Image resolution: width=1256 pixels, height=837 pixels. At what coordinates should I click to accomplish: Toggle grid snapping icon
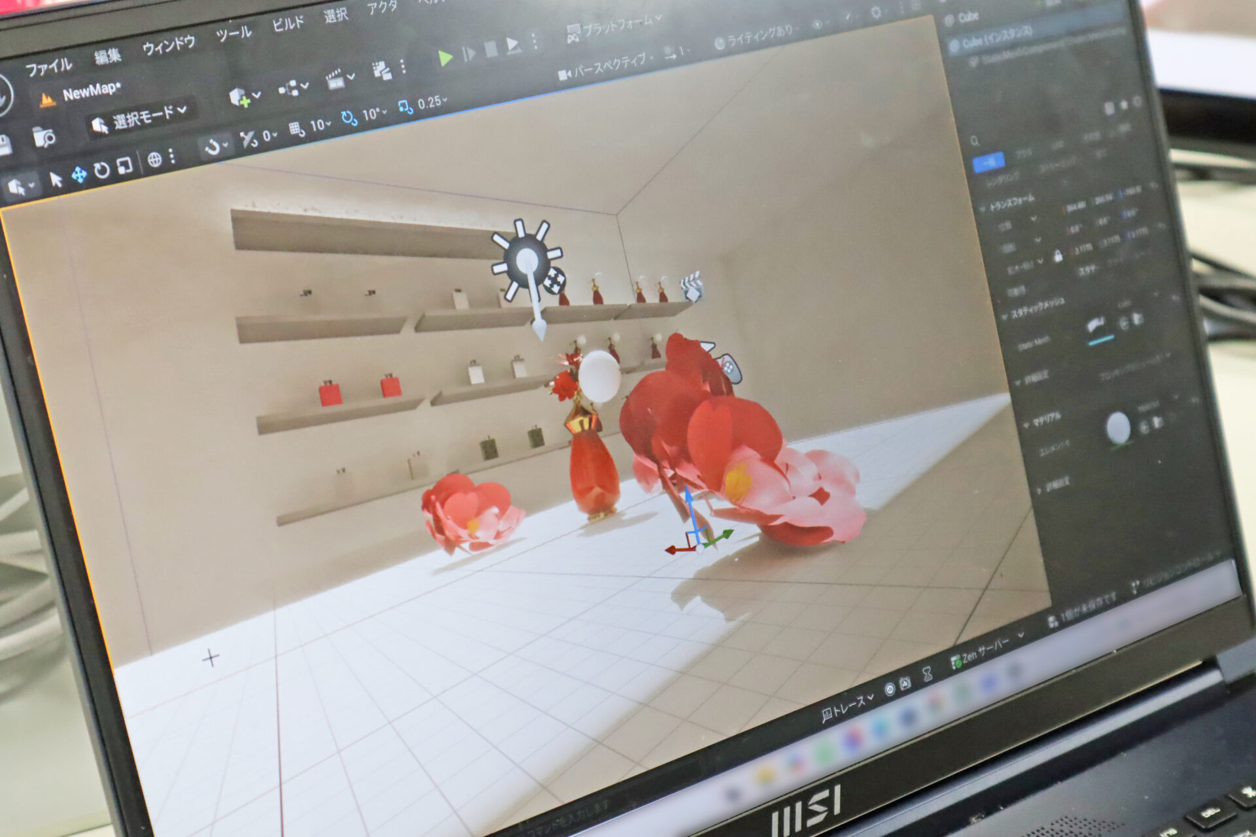tap(296, 129)
